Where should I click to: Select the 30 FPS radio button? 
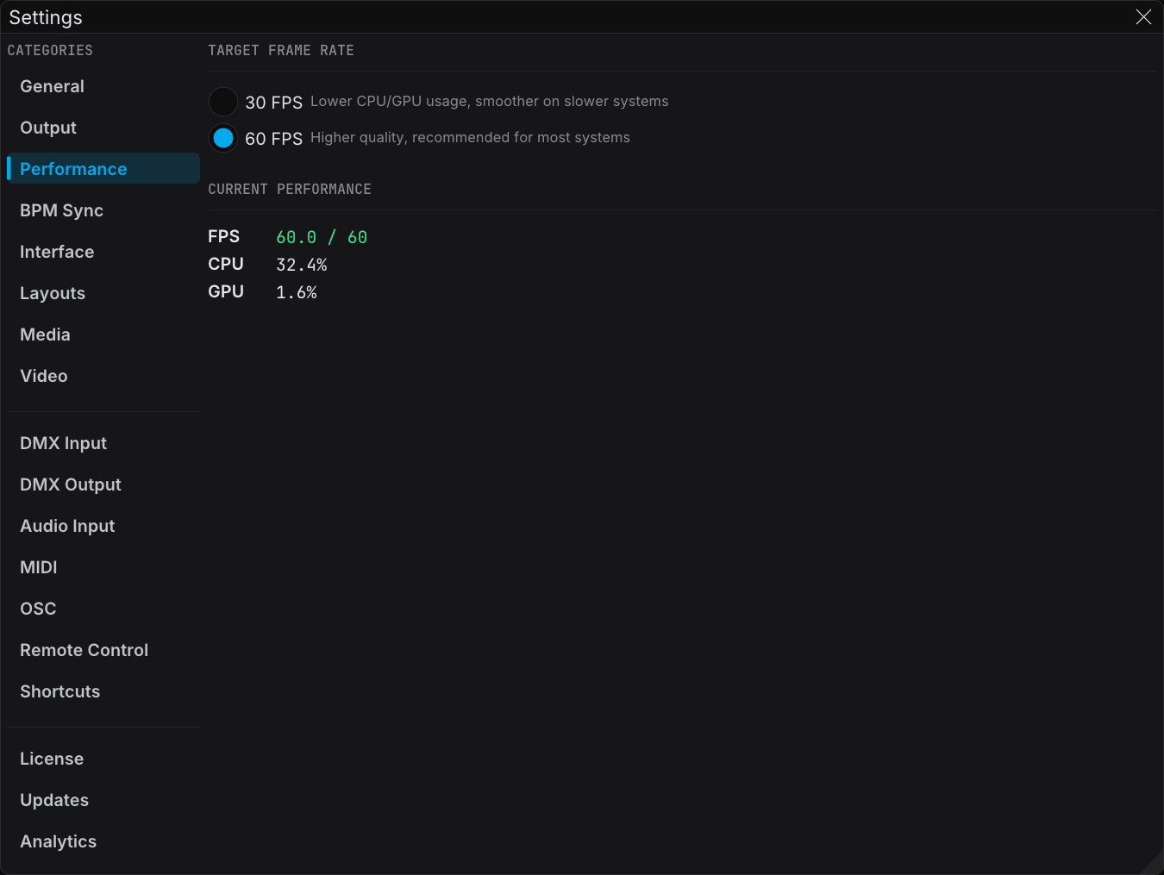tap(223, 102)
